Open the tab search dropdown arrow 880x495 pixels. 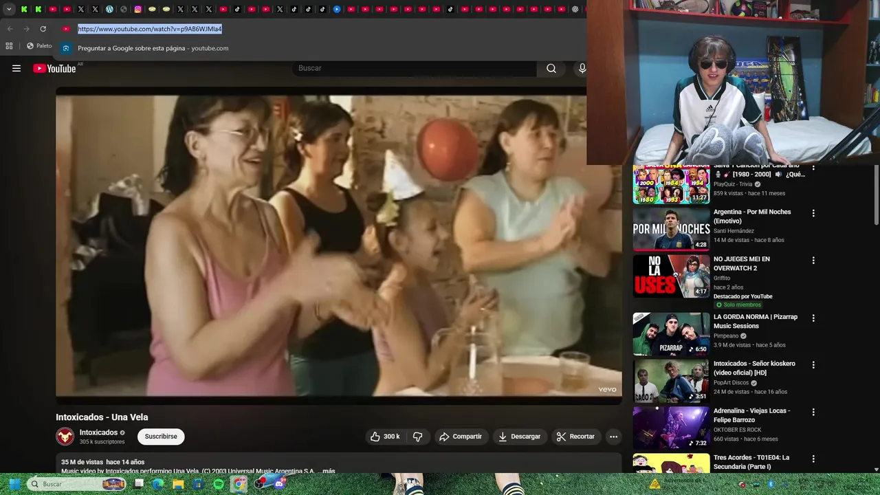(x=9, y=9)
